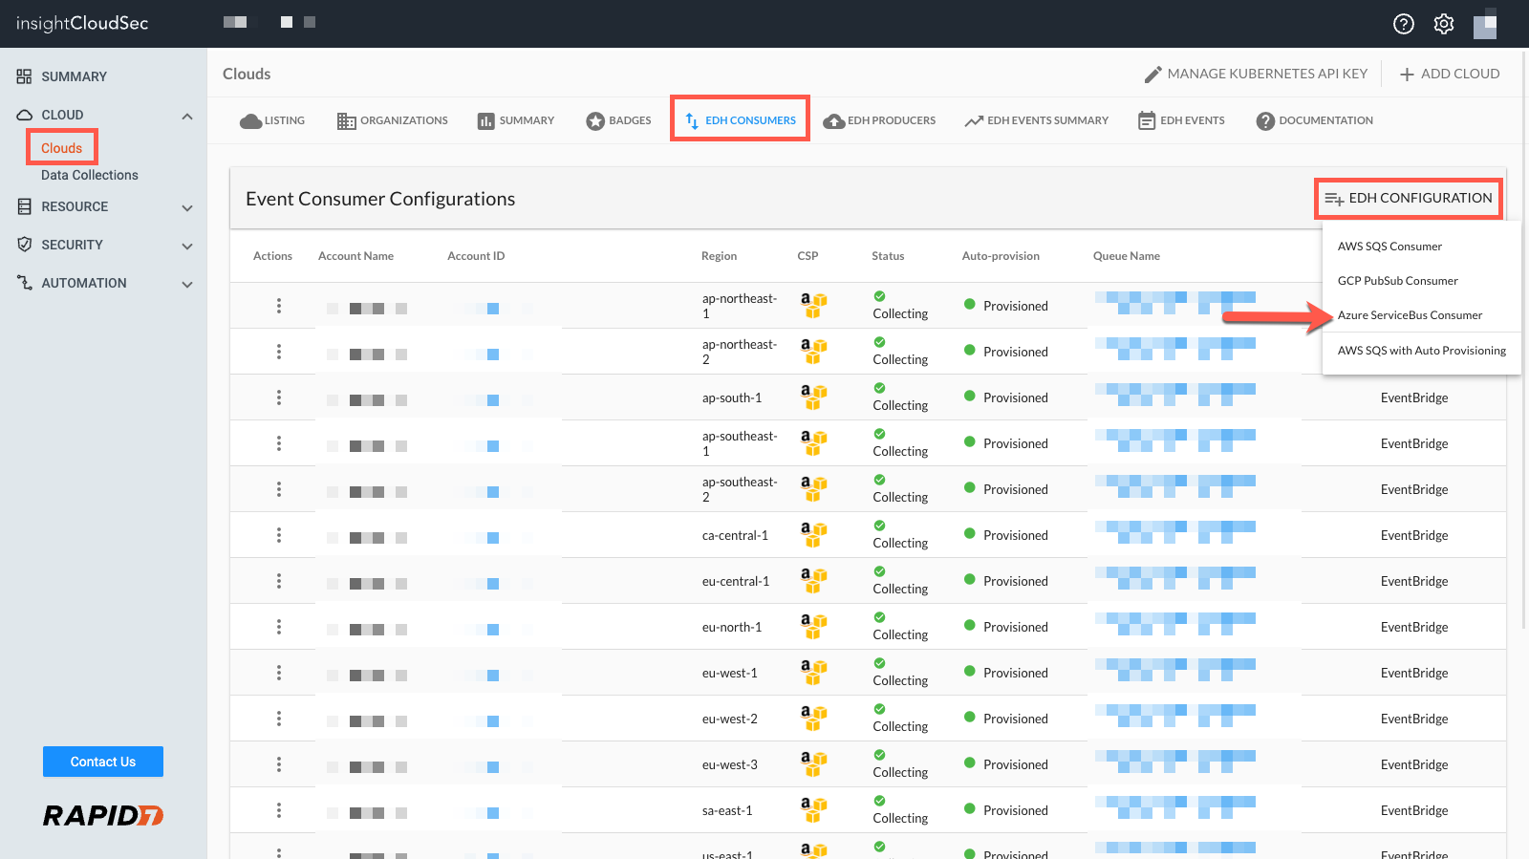Expand the Security sidebar section
Screen dimensions: 1529x859
[x=187, y=246]
